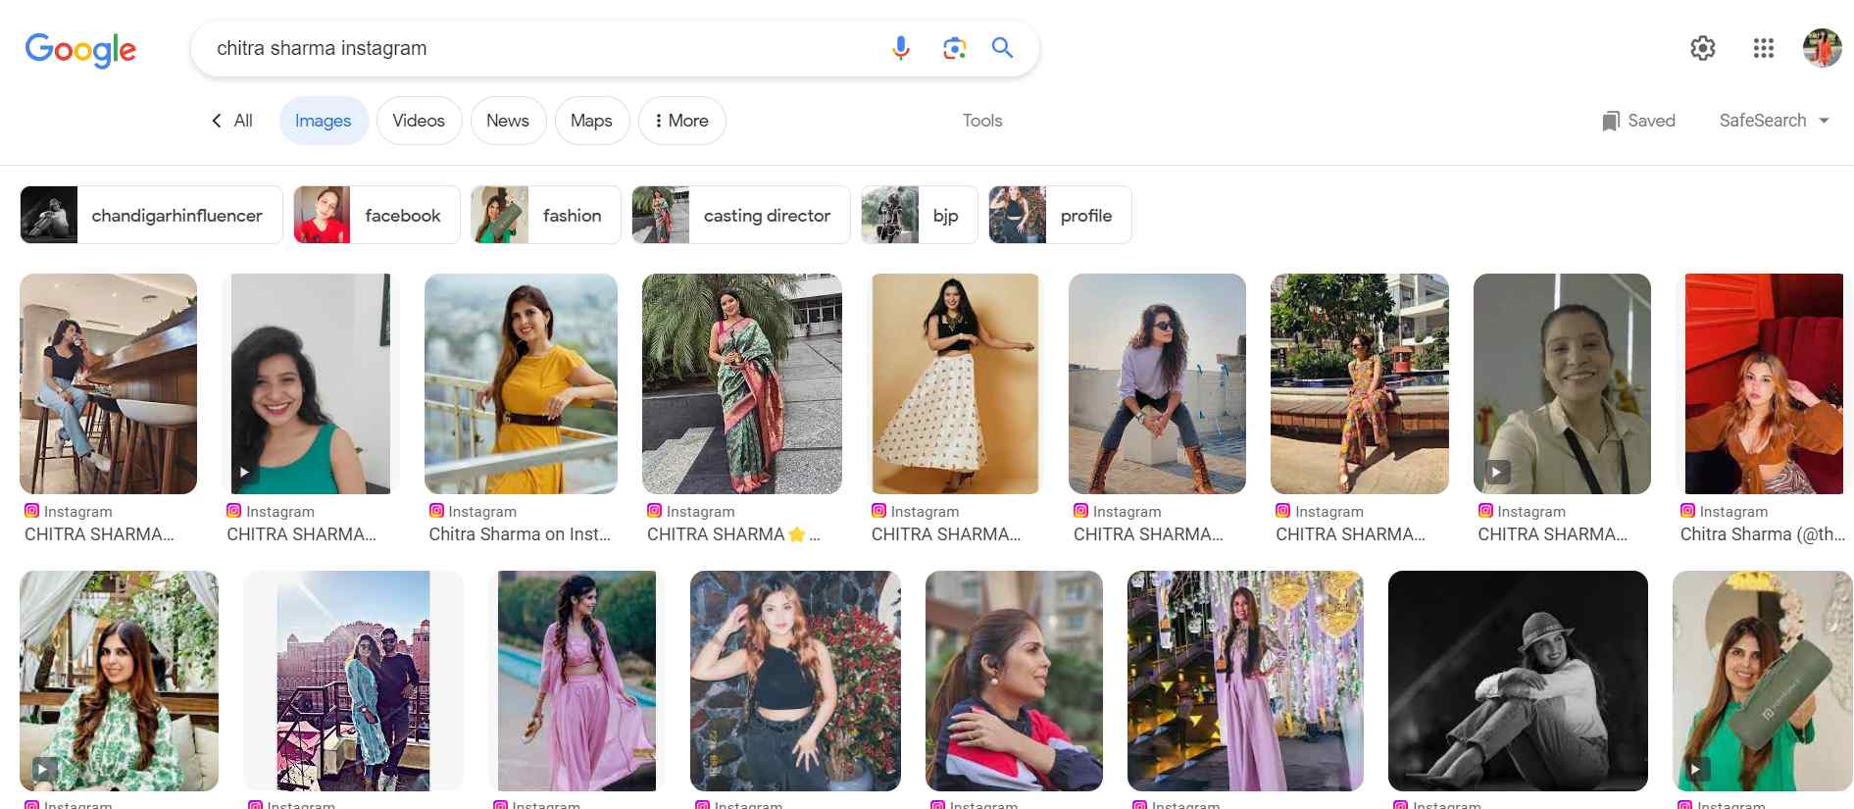Start voice search with microphone icon

click(901, 48)
